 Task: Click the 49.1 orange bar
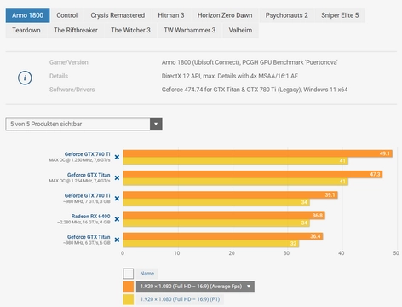(258, 153)
